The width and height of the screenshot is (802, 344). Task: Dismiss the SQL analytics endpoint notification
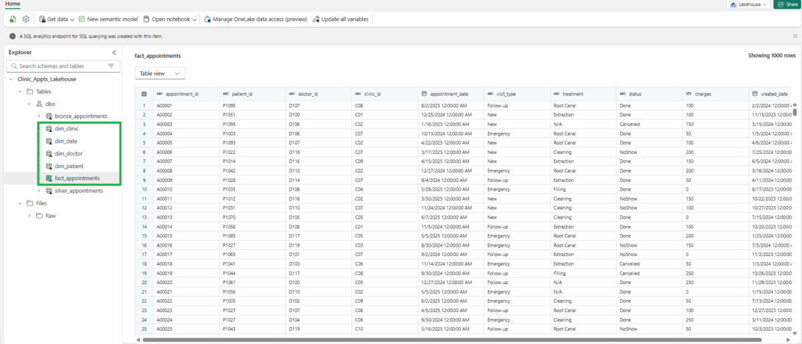795,36
